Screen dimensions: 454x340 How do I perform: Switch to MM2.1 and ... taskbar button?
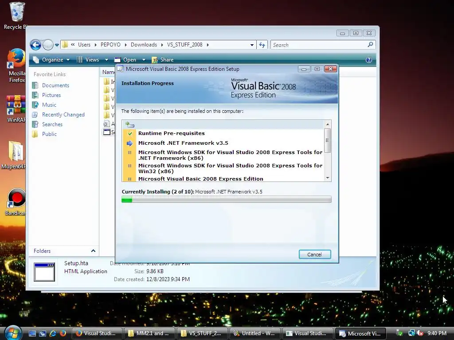(x=149, y=333)
